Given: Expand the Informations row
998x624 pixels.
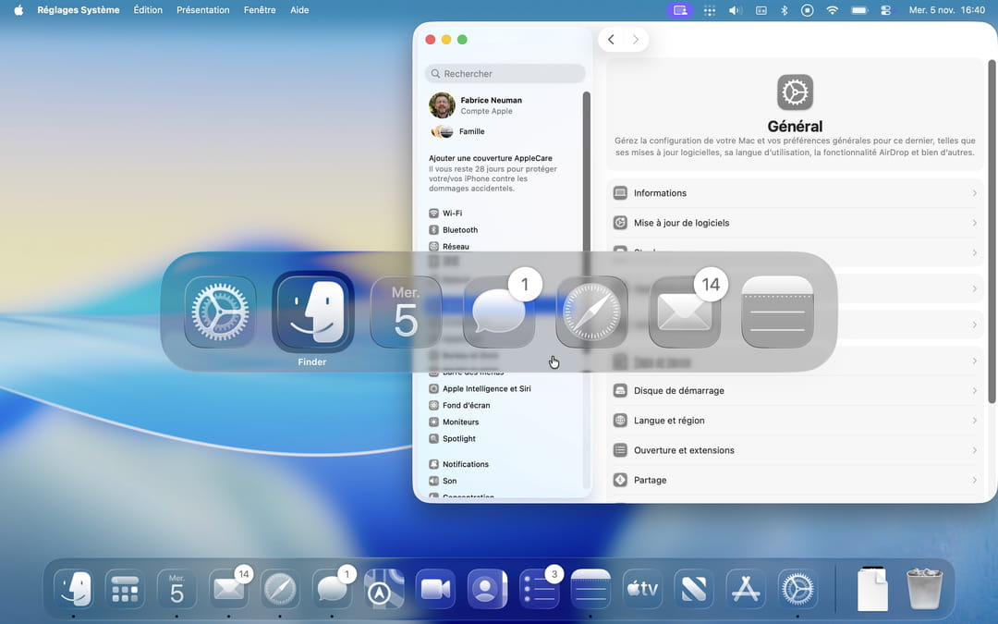Looking at the screenshot, I should 795,193.
